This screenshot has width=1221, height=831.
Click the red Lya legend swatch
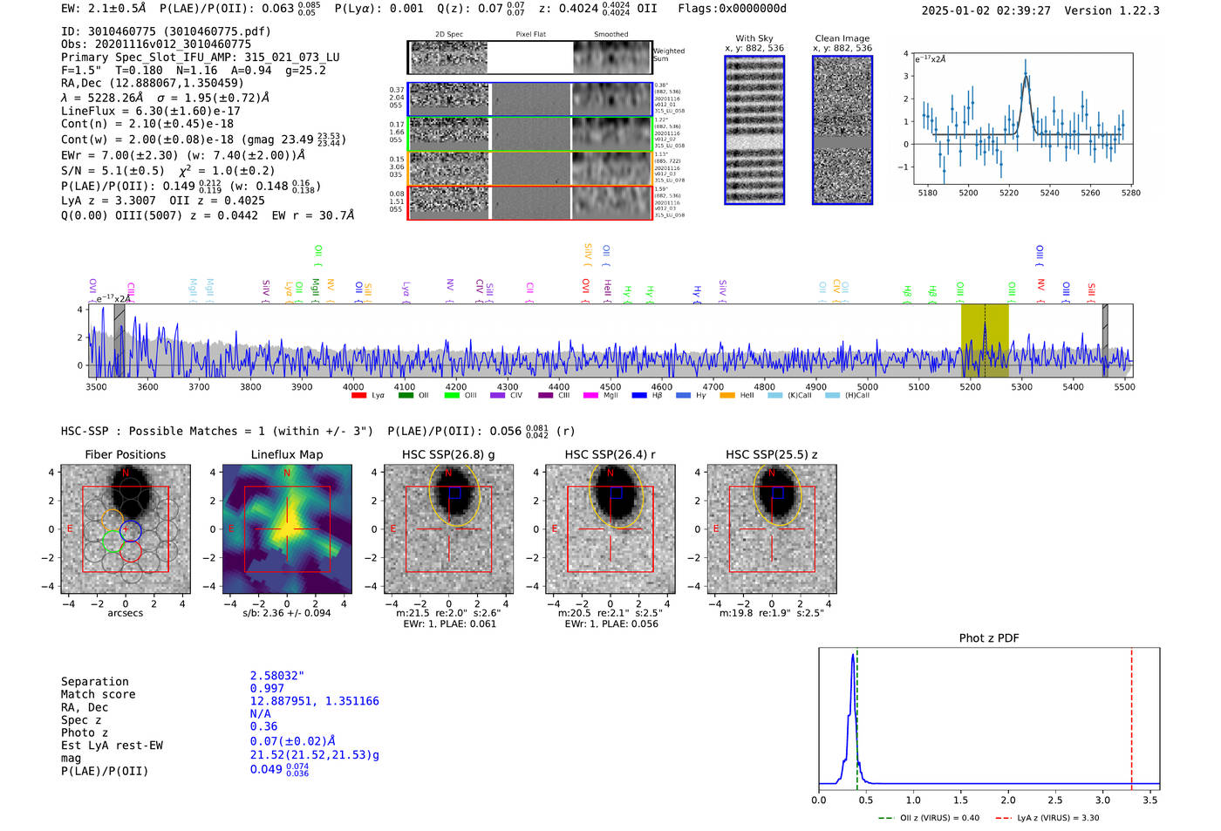point(358,396)
